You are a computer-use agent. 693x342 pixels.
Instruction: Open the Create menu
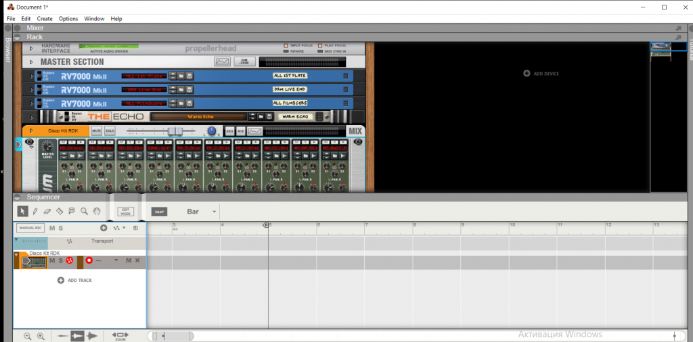click(45, 18)
